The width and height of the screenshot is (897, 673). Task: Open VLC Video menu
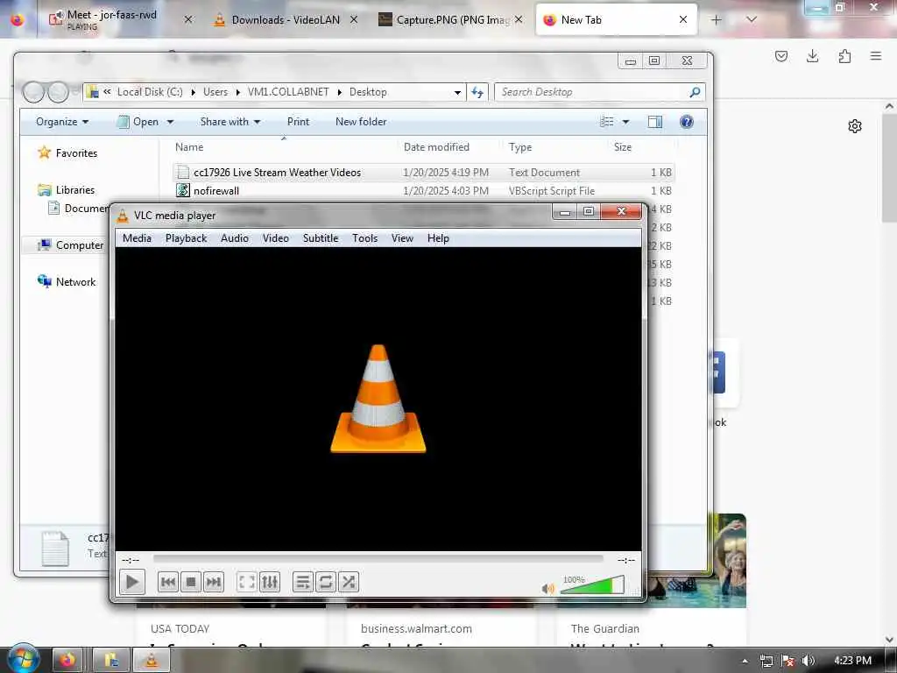point(276,238)
